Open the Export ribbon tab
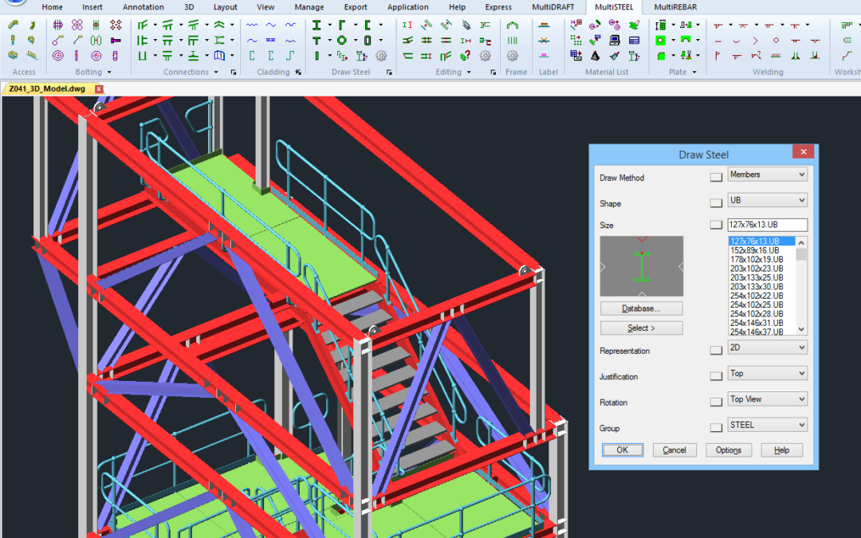 pyautogui.click(x=356, y=7)
